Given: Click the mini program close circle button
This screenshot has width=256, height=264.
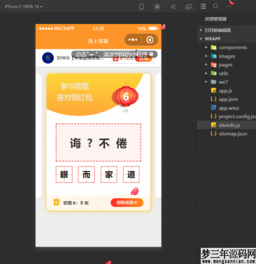Looking at the screenshot, I should [150, 40].
